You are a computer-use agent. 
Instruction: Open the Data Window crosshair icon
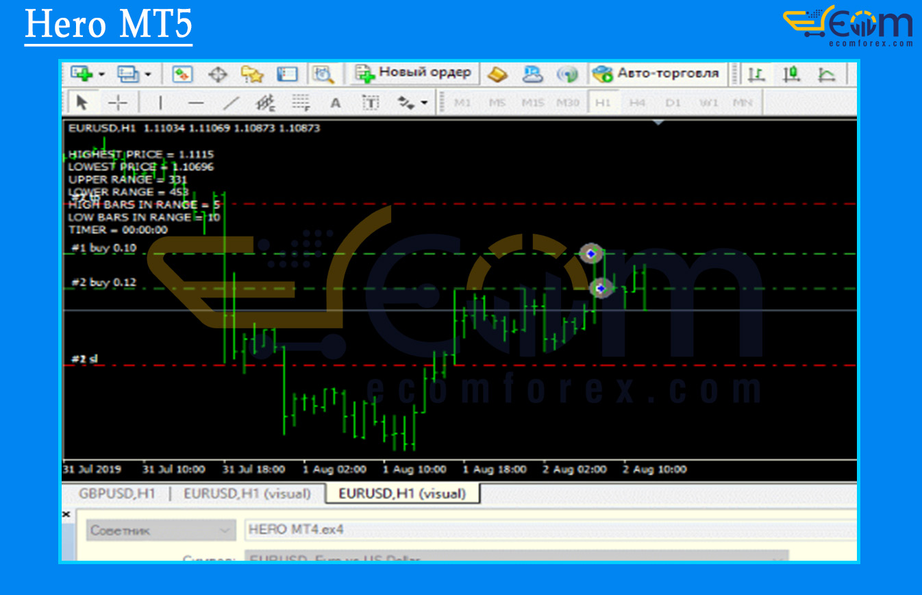pyautogui.click(x=218, y=74)
